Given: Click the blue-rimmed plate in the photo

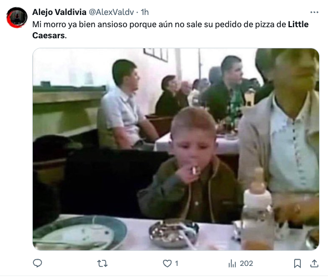Looking at the screenshot, I should point(80,233).
